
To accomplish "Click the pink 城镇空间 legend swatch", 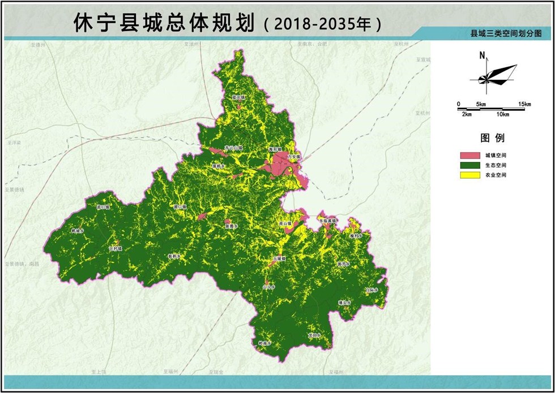I will (x=470, y=156).
